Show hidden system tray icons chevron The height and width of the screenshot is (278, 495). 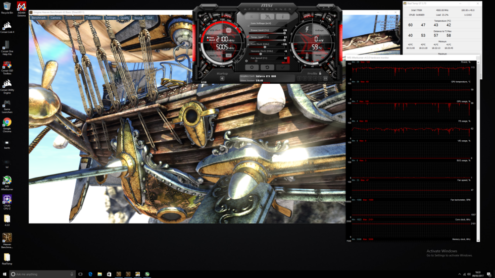(459, 274)
